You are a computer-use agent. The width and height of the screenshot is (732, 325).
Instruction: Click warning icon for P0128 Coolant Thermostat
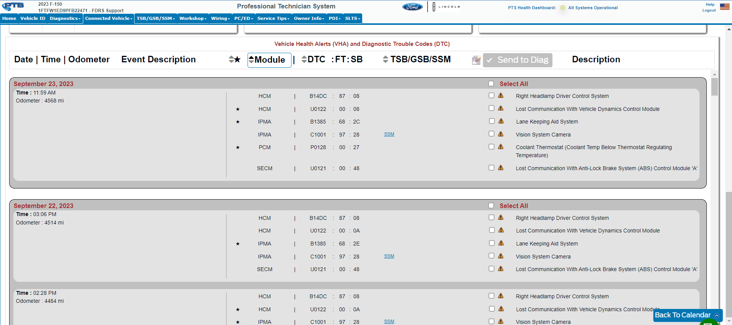click(500, 147)
